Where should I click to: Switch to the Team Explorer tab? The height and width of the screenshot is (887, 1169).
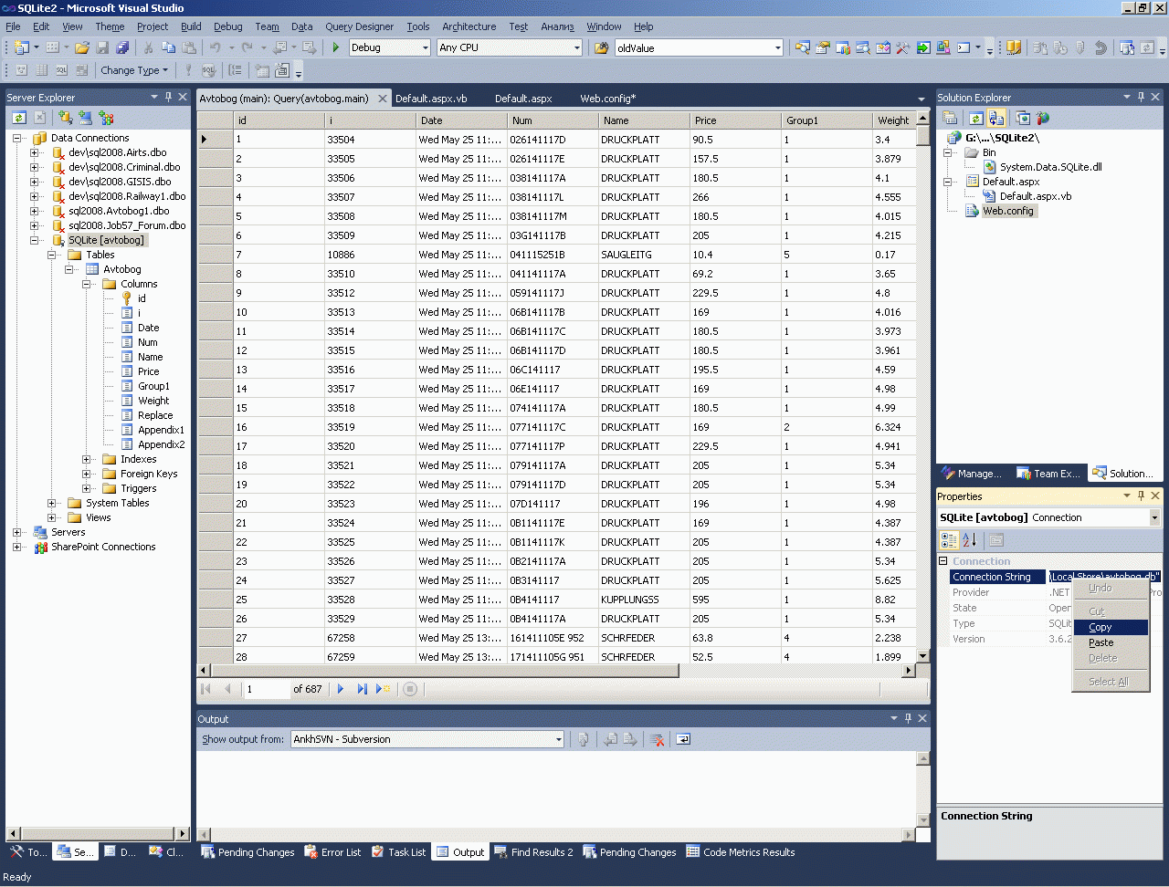1049,474
